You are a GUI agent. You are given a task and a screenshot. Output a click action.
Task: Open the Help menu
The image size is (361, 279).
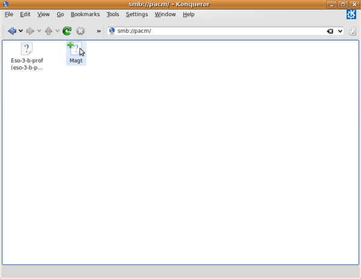point(188,14)
